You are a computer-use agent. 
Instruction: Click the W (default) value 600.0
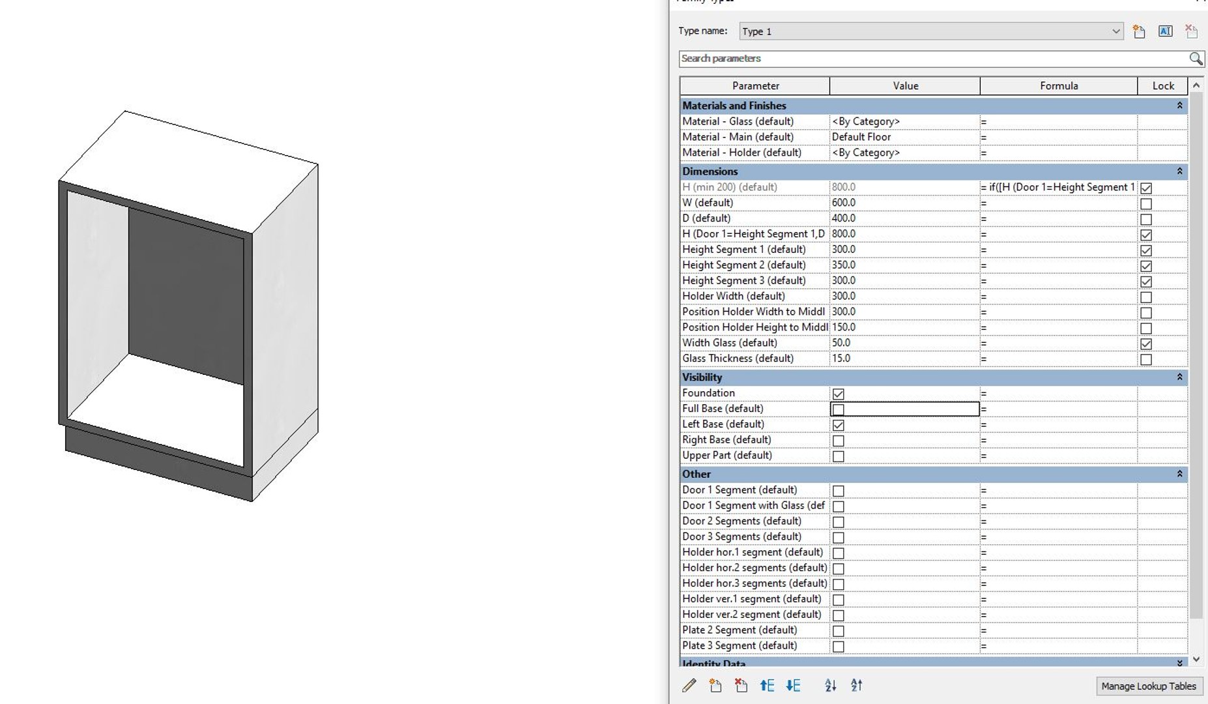(904, 203)
